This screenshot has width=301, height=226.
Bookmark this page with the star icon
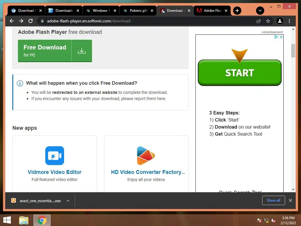[268, 21]
